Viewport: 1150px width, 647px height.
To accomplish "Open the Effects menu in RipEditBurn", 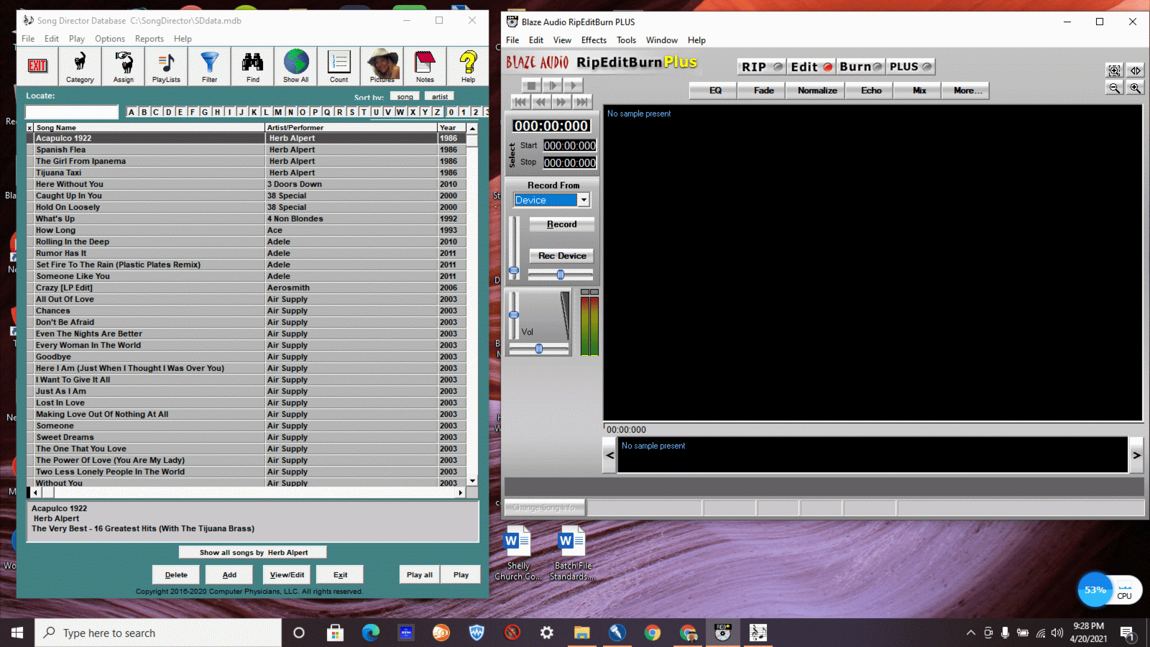I will 594,40.
